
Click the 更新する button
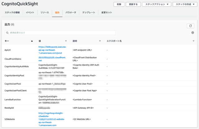(133, 4)
